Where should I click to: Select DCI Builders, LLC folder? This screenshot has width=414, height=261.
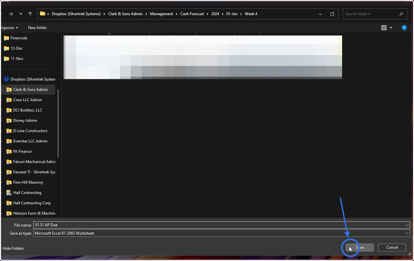tap(28, 110)
